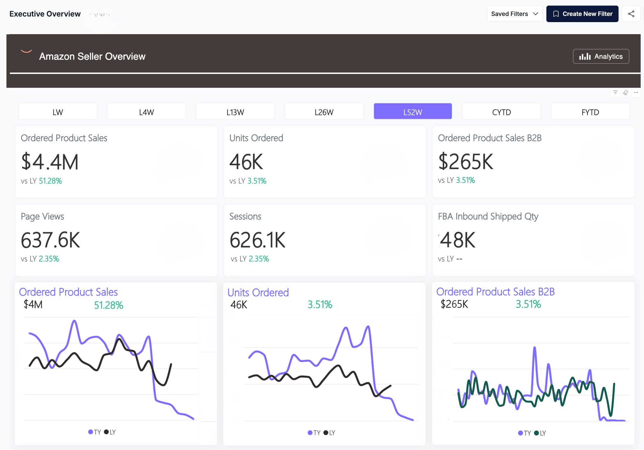Click purple TY legend dot in Units chart

310,433
